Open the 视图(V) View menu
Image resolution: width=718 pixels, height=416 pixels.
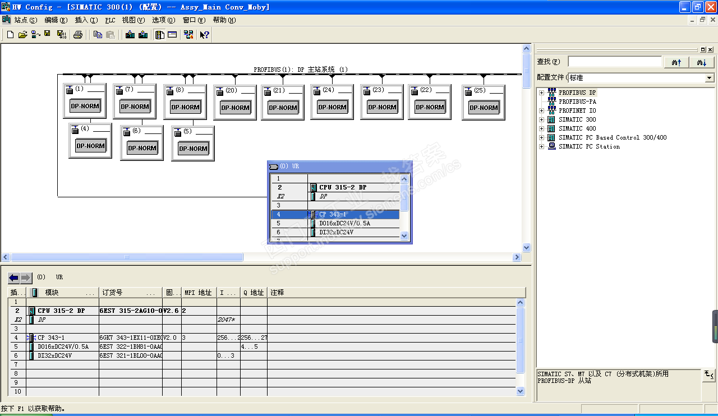click(133, 20)
